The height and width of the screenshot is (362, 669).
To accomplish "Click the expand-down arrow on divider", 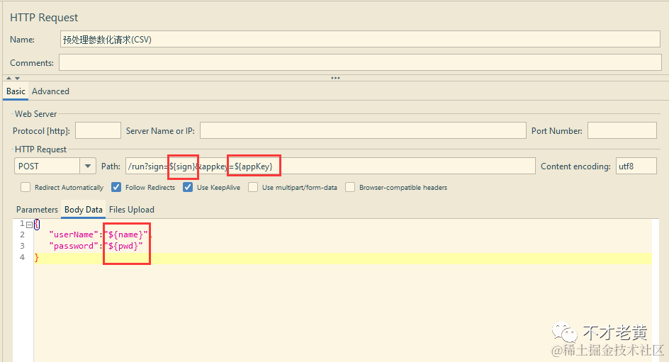I will pyautogui.click(x=17, y=78).
